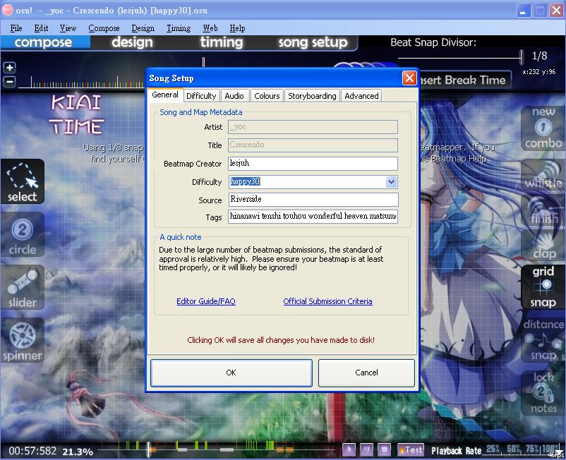
Task: Click the Source field
Action: (313, 200)
